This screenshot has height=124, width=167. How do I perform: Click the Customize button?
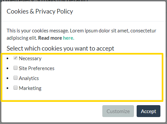118,111
